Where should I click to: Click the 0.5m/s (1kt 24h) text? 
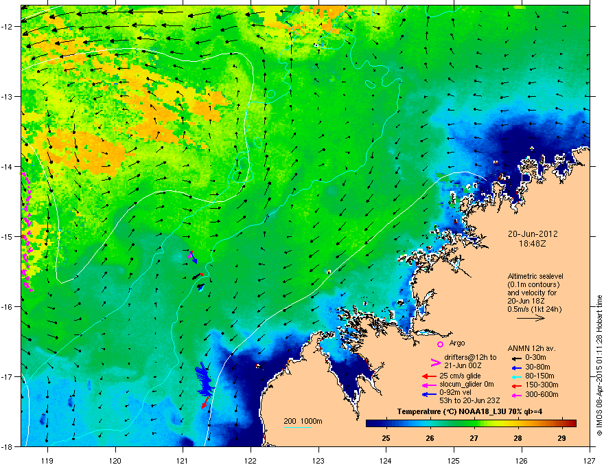coord(534,309)
